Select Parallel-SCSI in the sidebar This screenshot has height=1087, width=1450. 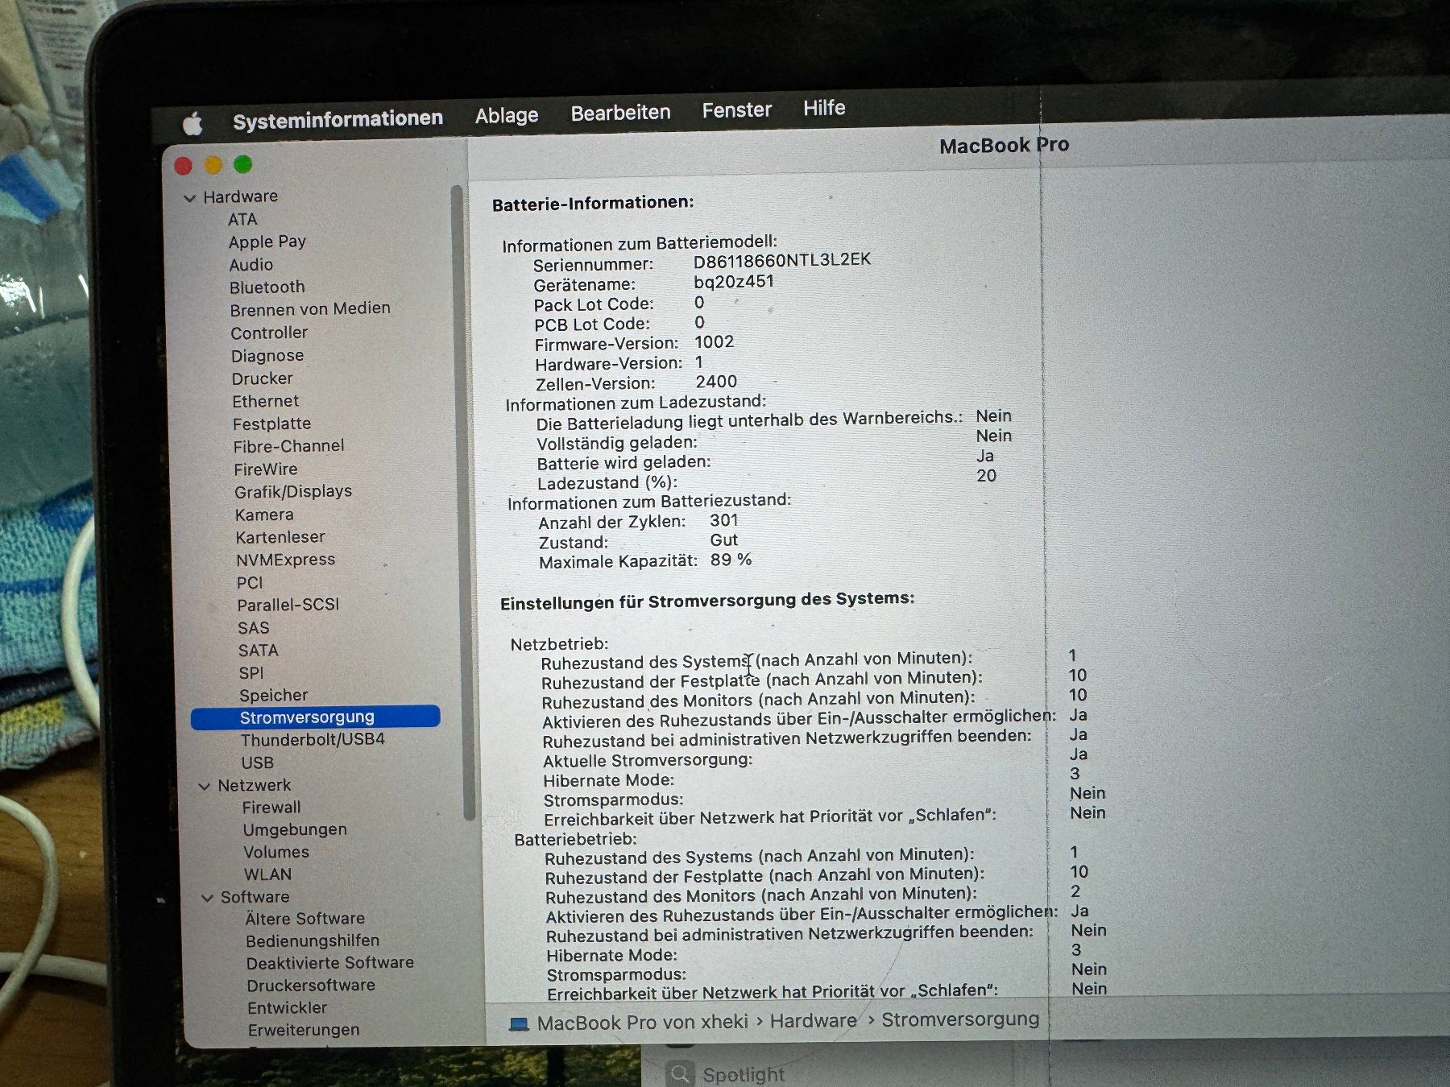tap(288, 605)
